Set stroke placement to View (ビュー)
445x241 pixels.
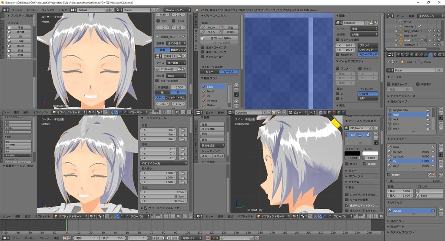209,72
